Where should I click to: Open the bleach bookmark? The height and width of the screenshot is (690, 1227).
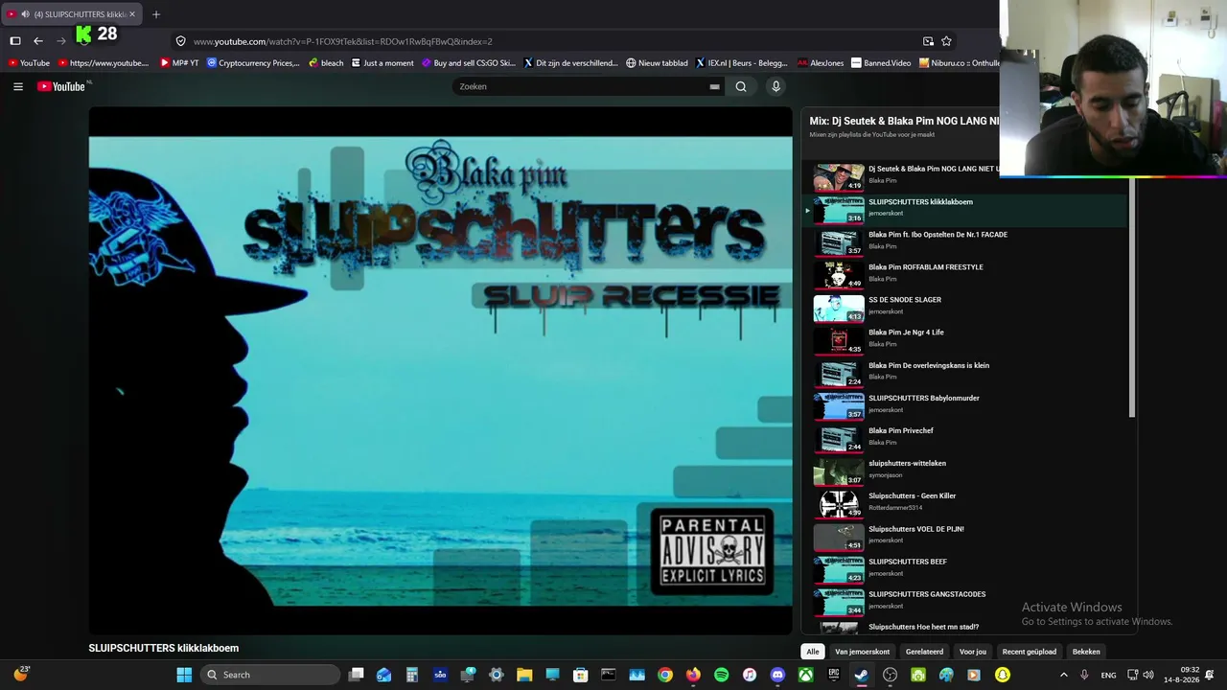(x=326, y=63)
